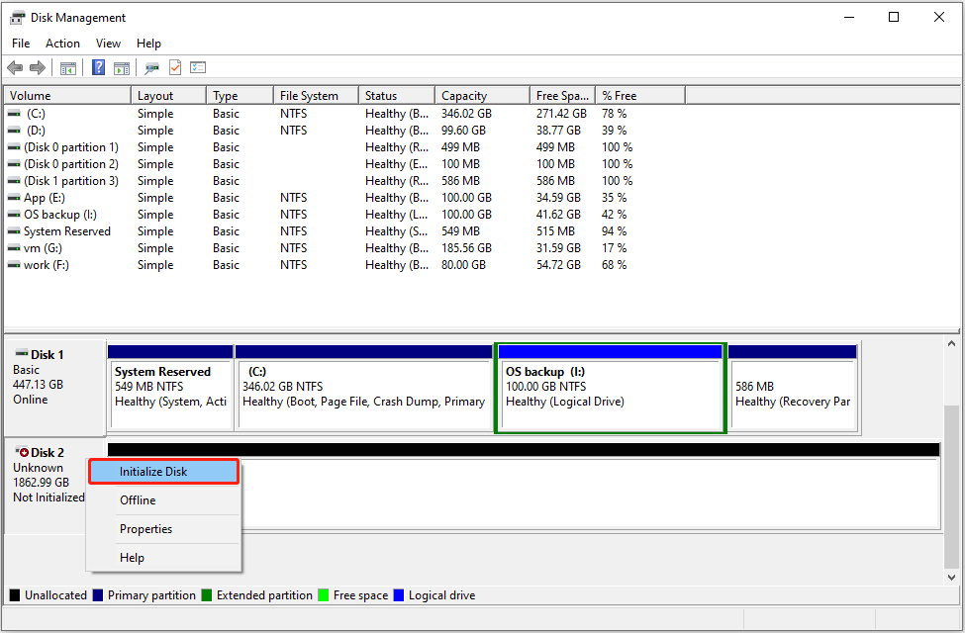Click the checklist toolbar icon

coord(197,67)
